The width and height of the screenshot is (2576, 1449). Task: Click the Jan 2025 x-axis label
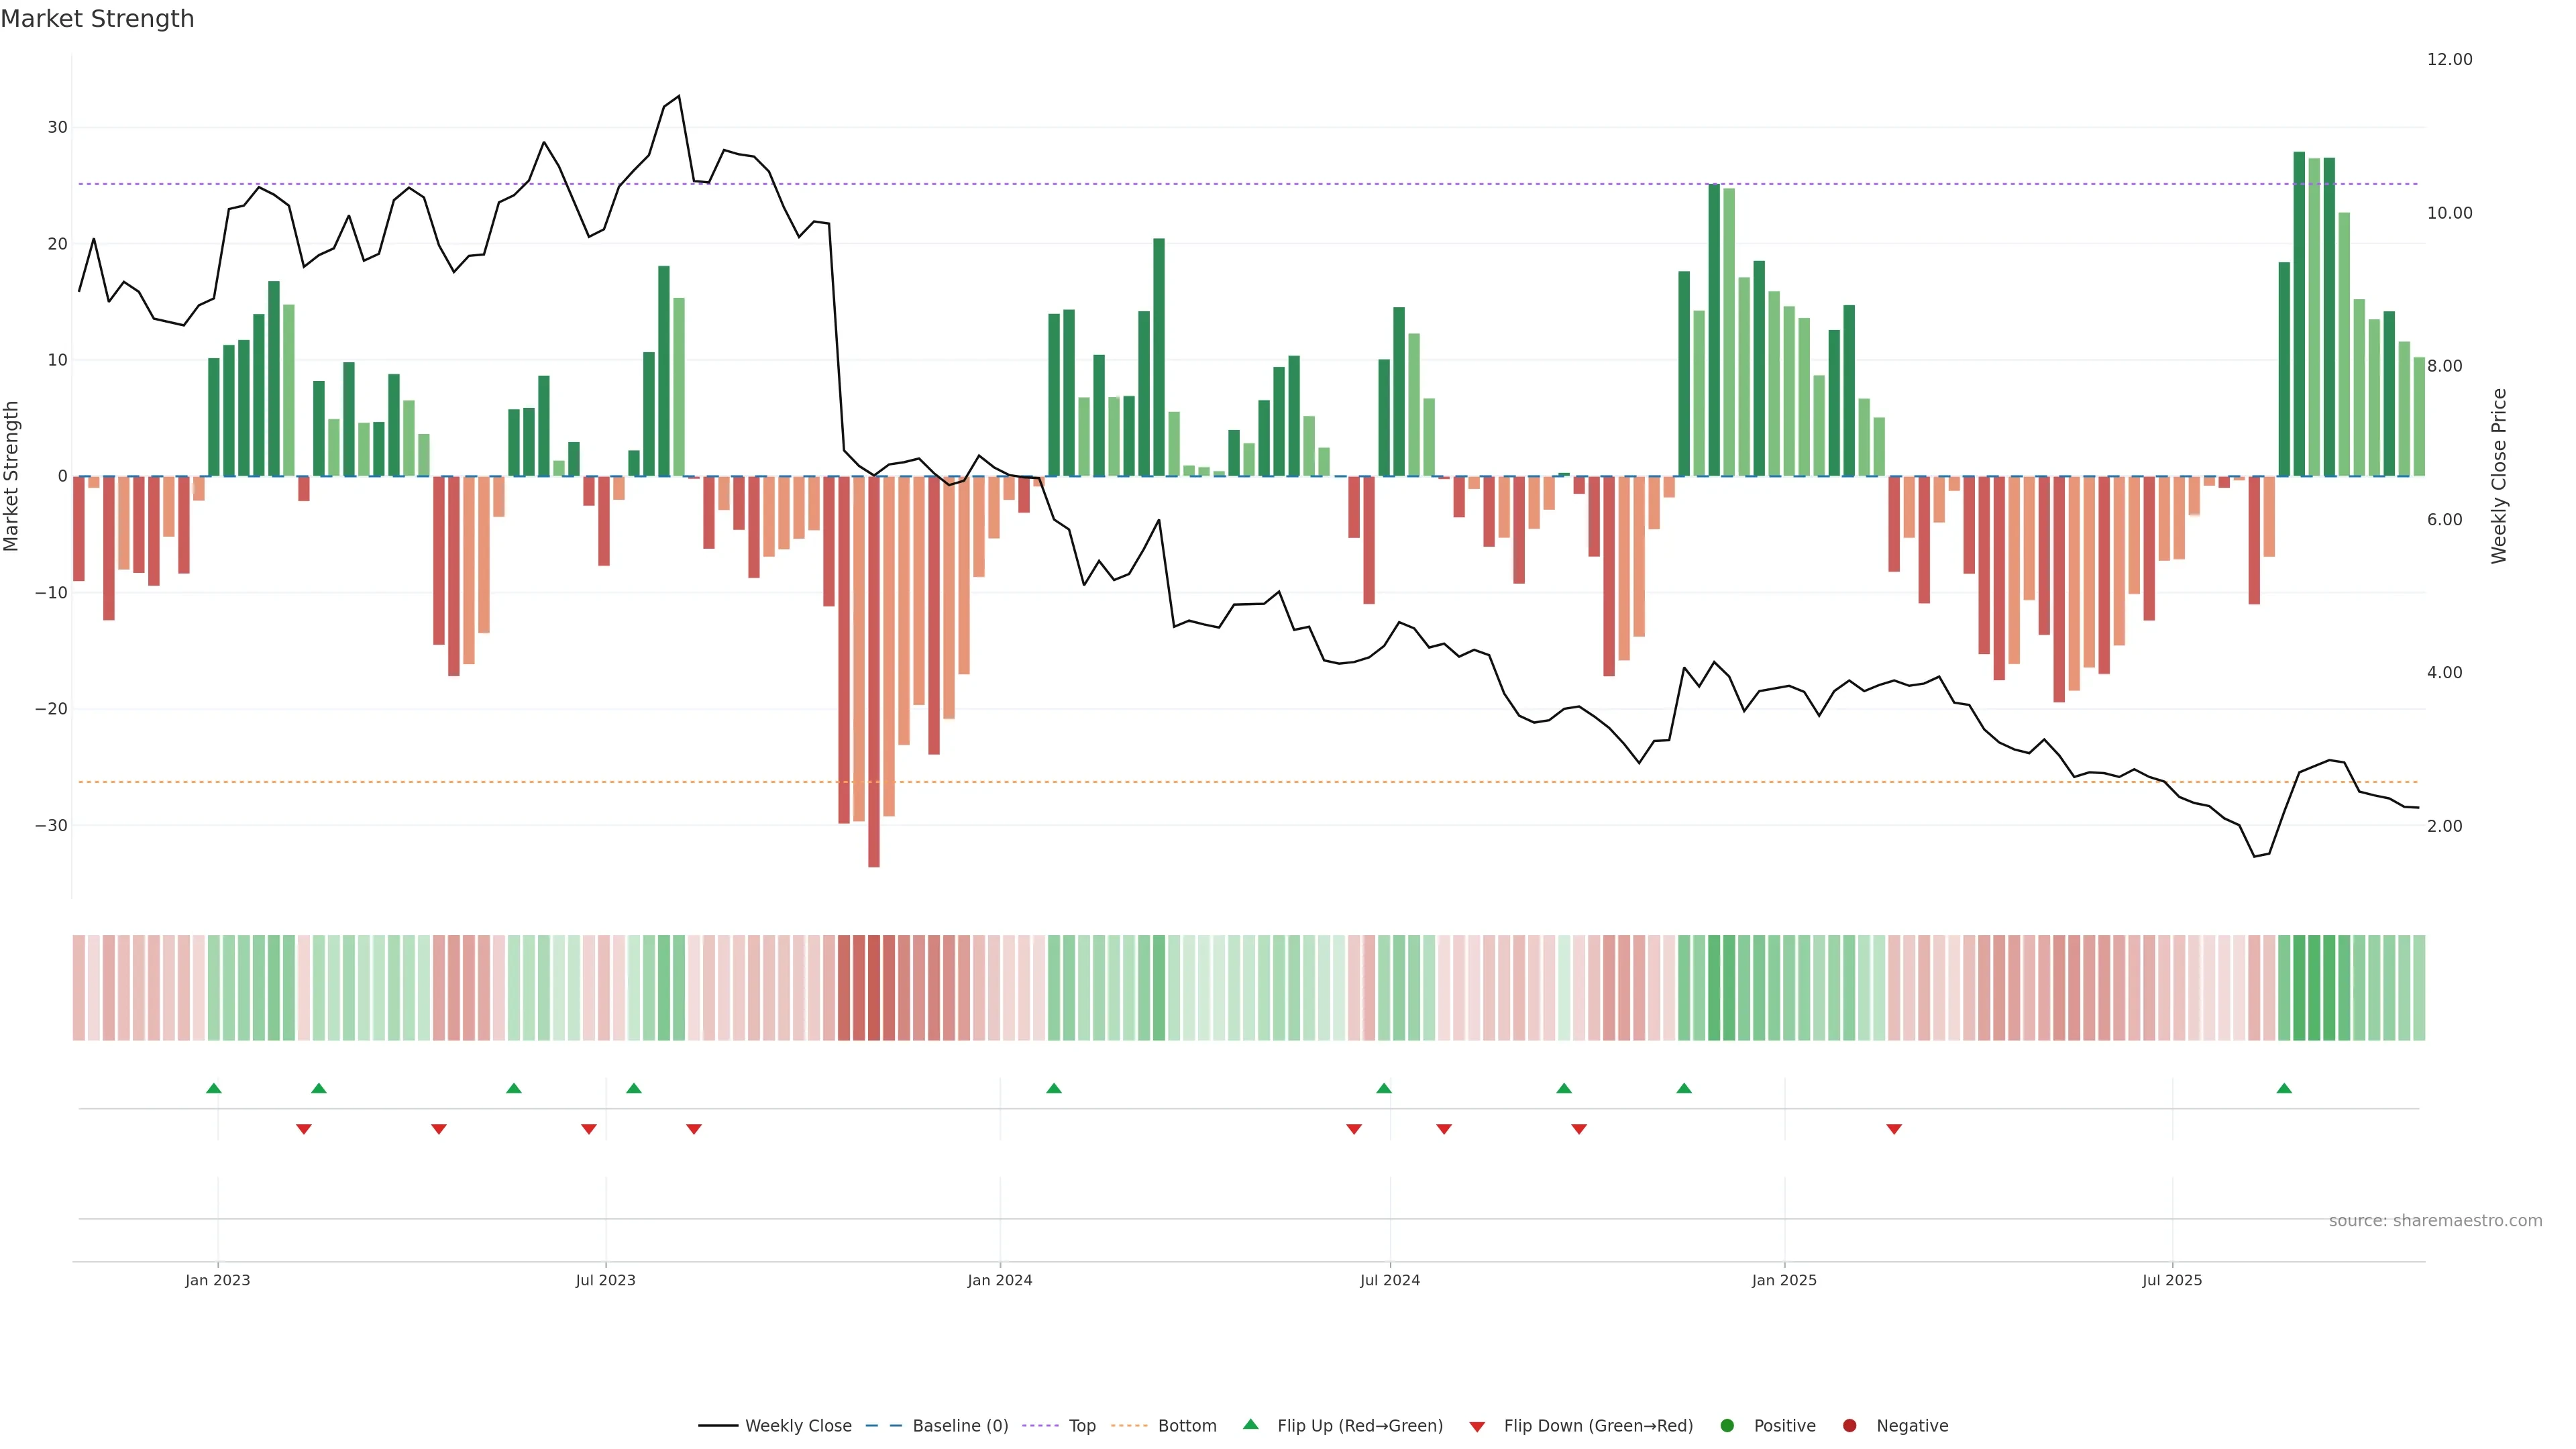coord(1784,1280)
